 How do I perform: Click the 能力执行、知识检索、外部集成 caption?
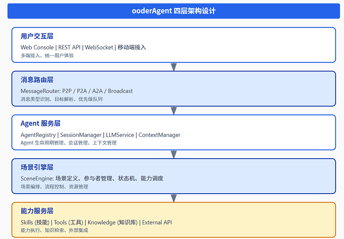pos(54,230)
